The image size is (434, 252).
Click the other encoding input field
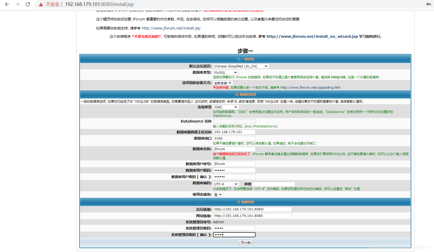click(x=274, y=184)
